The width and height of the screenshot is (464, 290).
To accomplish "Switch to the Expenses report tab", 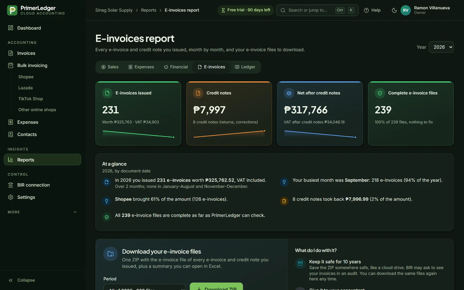I will [x=141, y=67].
